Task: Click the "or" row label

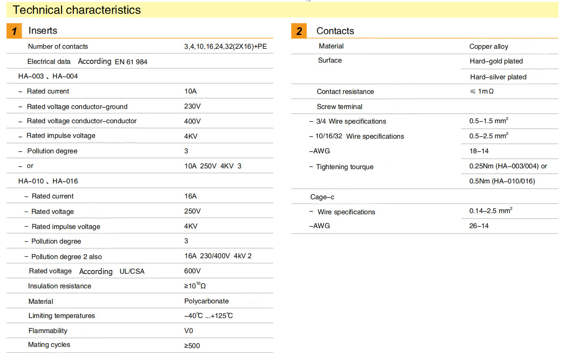Action: click(30, 166)
